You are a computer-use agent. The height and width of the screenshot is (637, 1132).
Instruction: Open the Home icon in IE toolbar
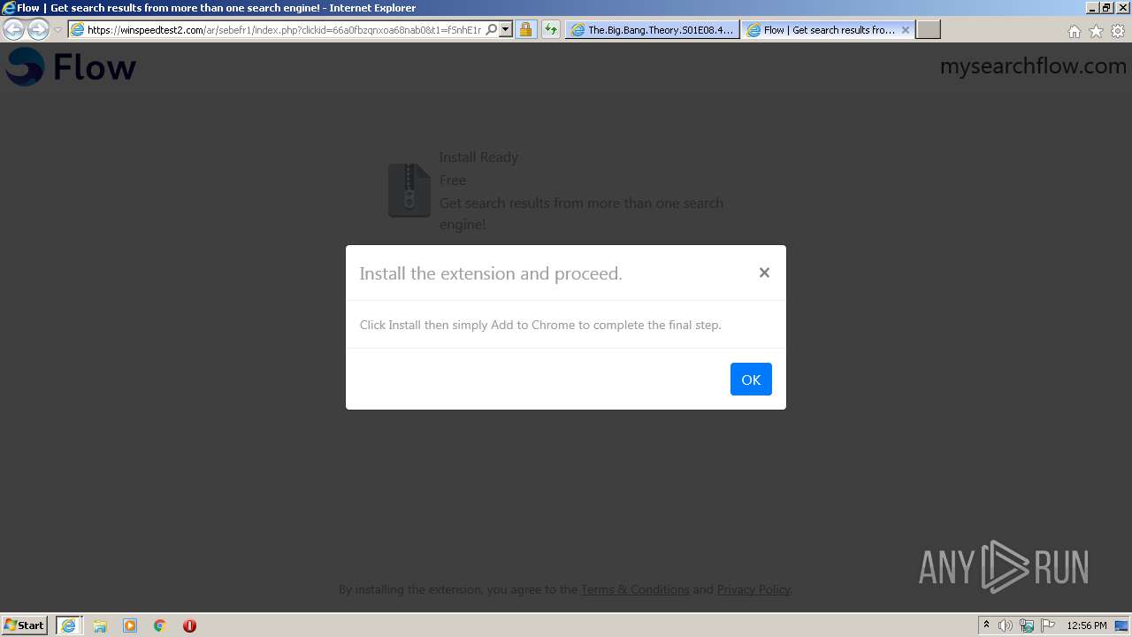coord(1074,31)
